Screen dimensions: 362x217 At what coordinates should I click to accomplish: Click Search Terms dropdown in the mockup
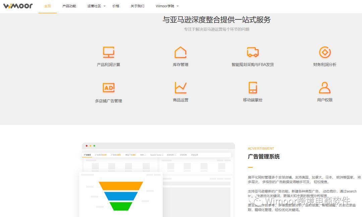157,155
